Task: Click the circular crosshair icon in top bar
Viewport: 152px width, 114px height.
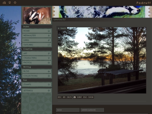Action: [x=15, y=3]
